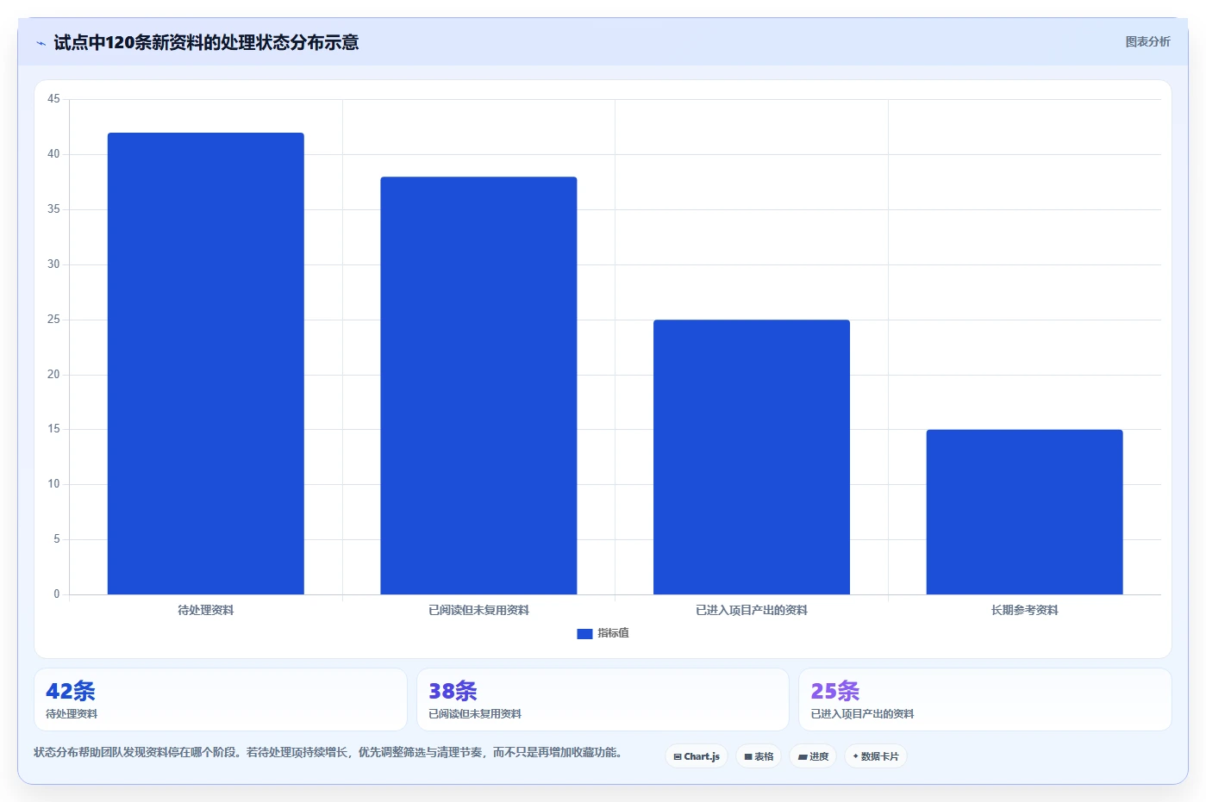Click the 数据卡片 chip

point(876,756)
